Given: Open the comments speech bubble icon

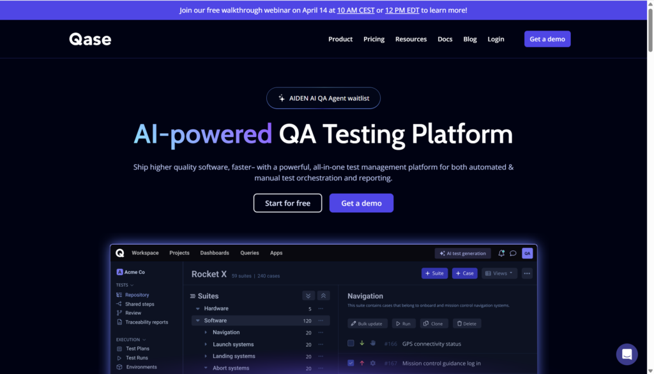Looking at the screenshot, I should [x=513, y=253].
